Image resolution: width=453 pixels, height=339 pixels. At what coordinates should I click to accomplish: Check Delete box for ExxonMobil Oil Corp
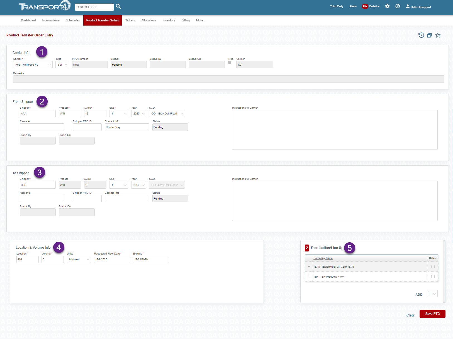(433, 267)
